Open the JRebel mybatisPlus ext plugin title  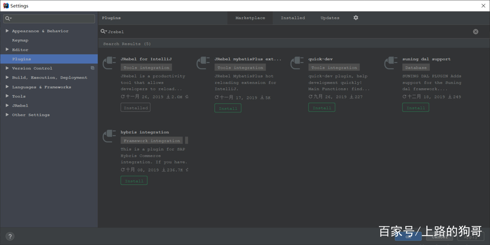tap(248, 59)
